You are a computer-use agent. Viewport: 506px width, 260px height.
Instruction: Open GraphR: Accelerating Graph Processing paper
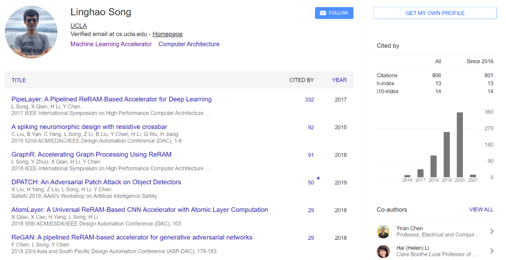point(91,155)
